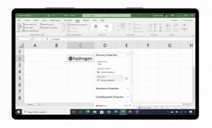Viewport: 212px width, 128px height.
Task: Adjust the zoom slider
Action: coord(180,108)
